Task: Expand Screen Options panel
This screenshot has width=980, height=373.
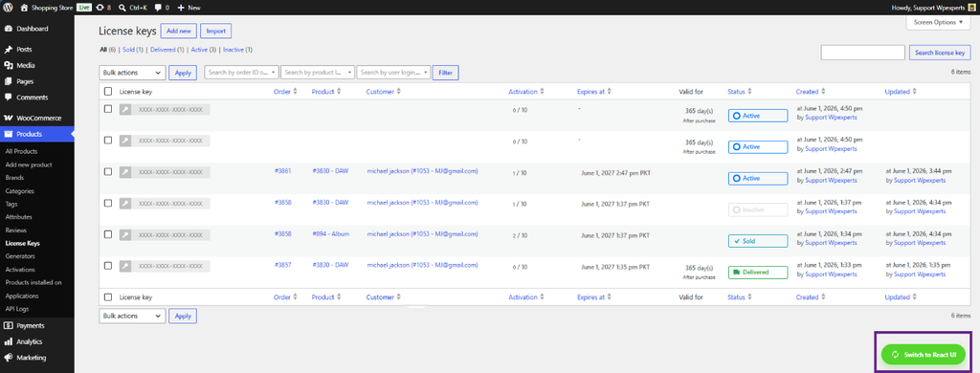Action: [x=939, y=22]
